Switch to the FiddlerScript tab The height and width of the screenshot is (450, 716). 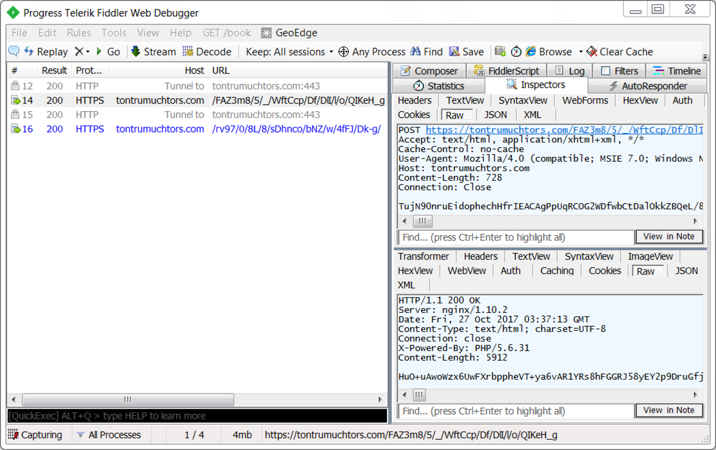click(x=506, y=71)
